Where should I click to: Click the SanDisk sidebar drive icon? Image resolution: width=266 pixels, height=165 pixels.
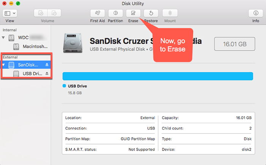click(11, 65)
